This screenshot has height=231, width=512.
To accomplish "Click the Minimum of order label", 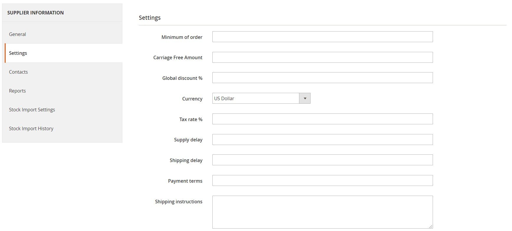I will pos(182,37).
